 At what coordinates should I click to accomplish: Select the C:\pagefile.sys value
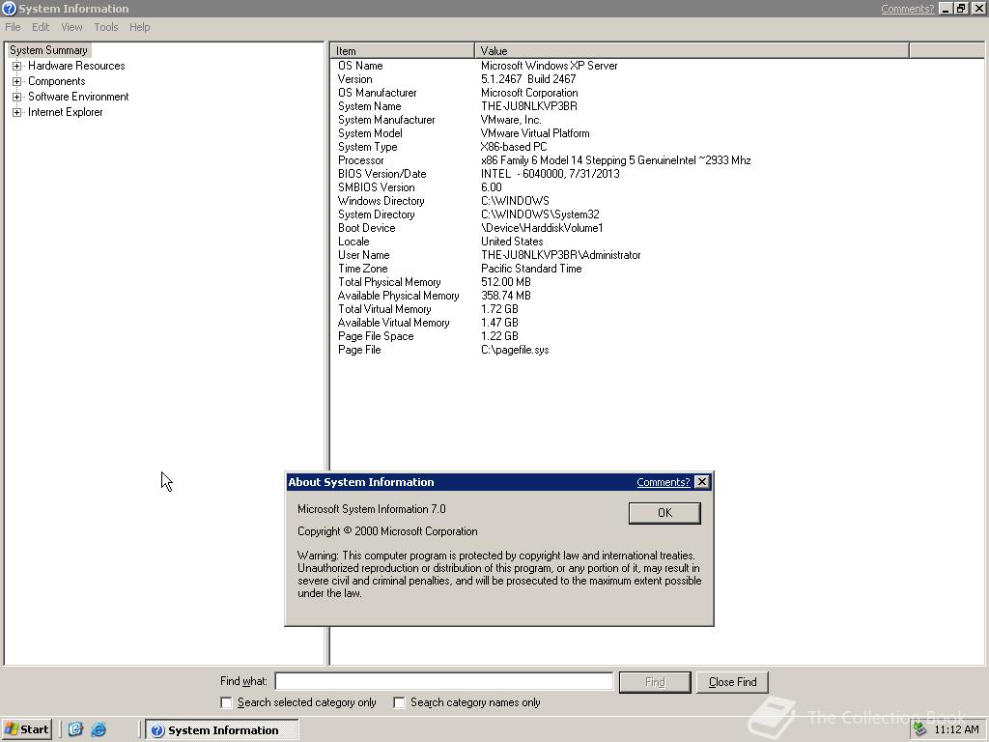click(x=515, y=350)
